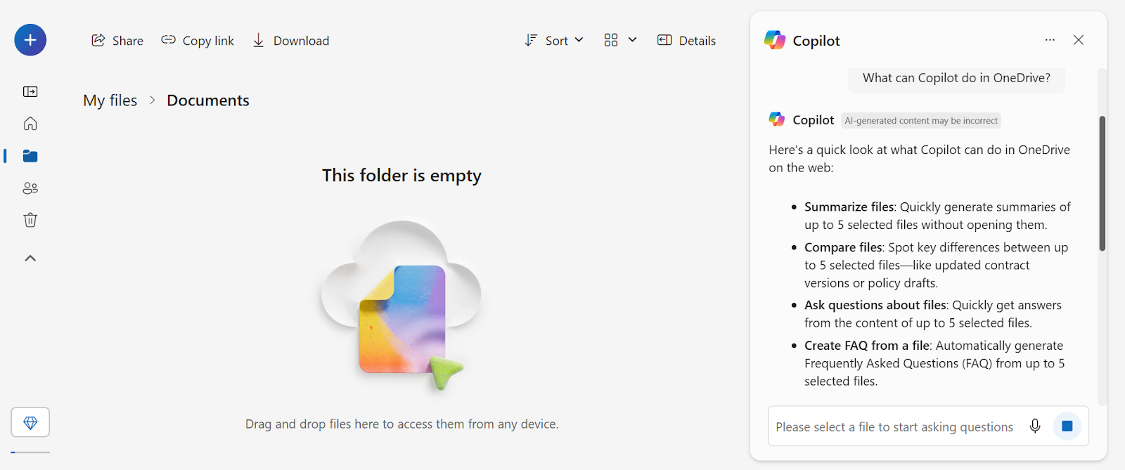Open the Details pane
Viewport: 1125px width, 470px height.
[x=686, y=41]
